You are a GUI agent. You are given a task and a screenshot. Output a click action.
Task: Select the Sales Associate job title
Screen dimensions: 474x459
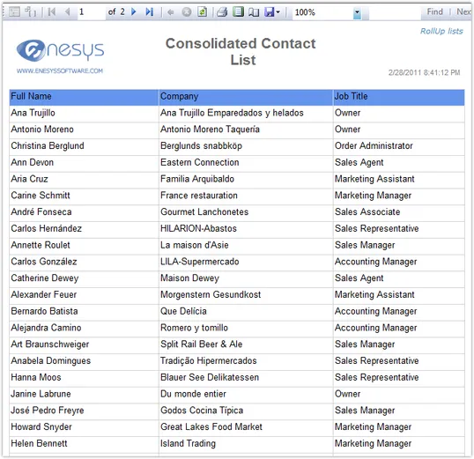(399, 212)
